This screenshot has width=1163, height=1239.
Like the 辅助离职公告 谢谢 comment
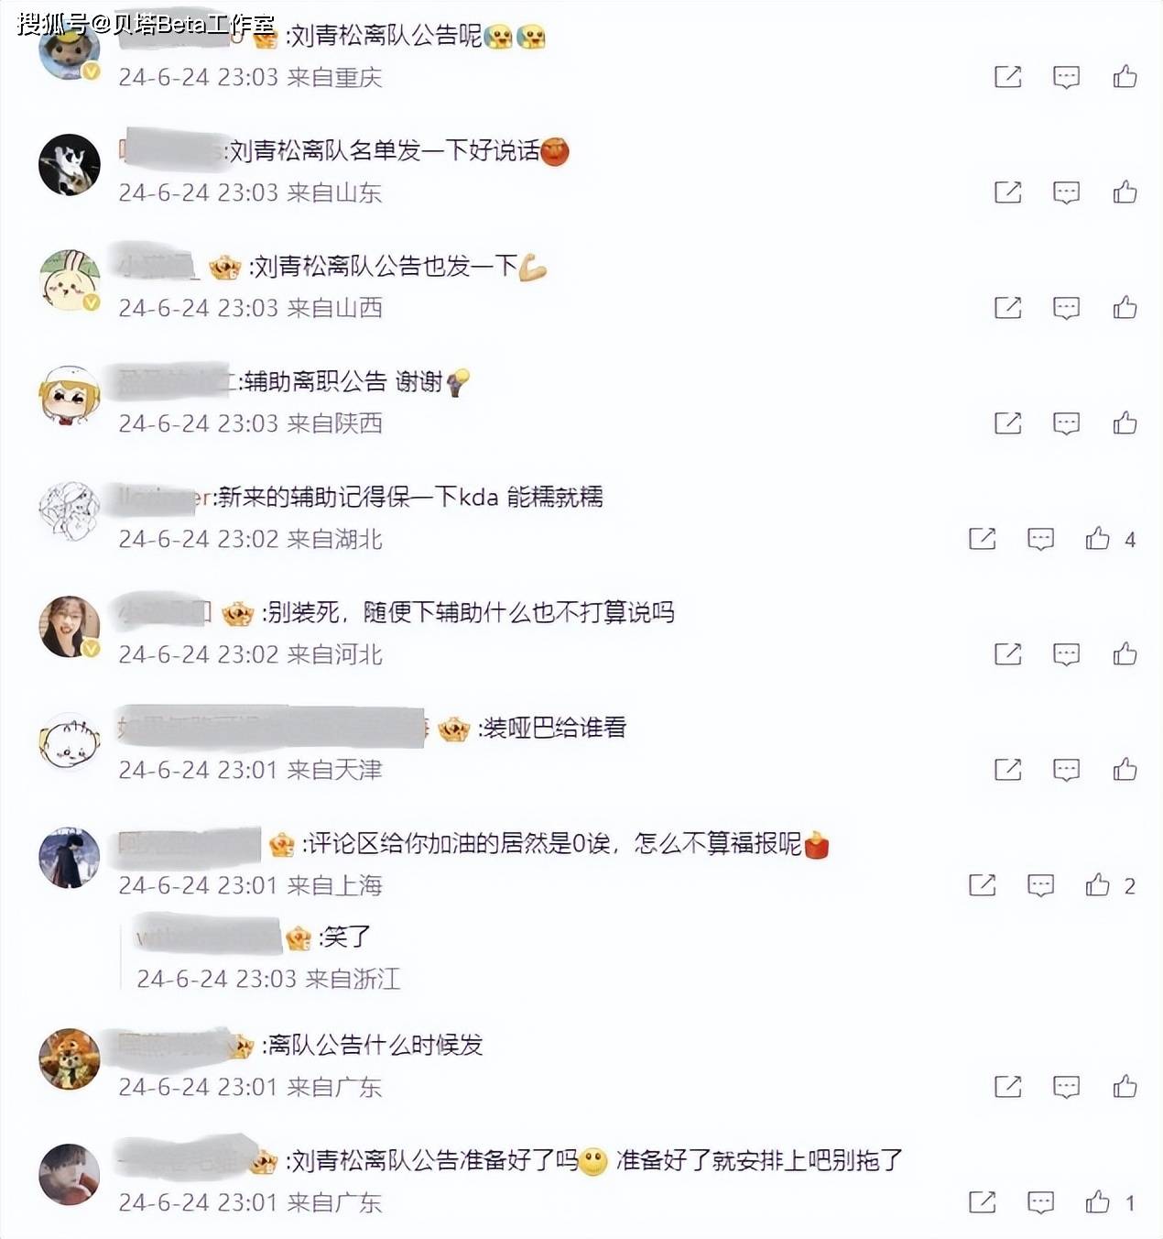tap(1125, 422)
